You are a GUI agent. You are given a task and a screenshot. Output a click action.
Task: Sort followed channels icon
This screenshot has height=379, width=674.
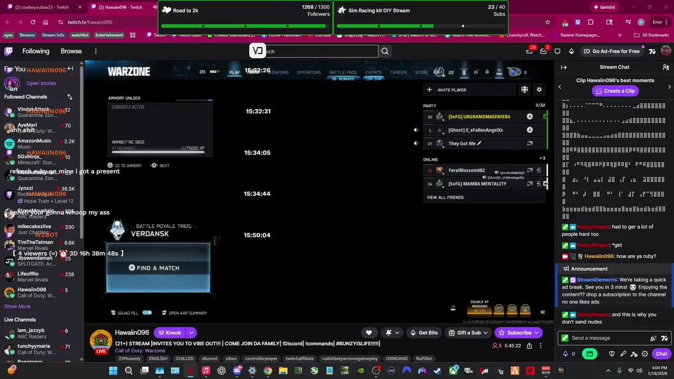point(70,97)
